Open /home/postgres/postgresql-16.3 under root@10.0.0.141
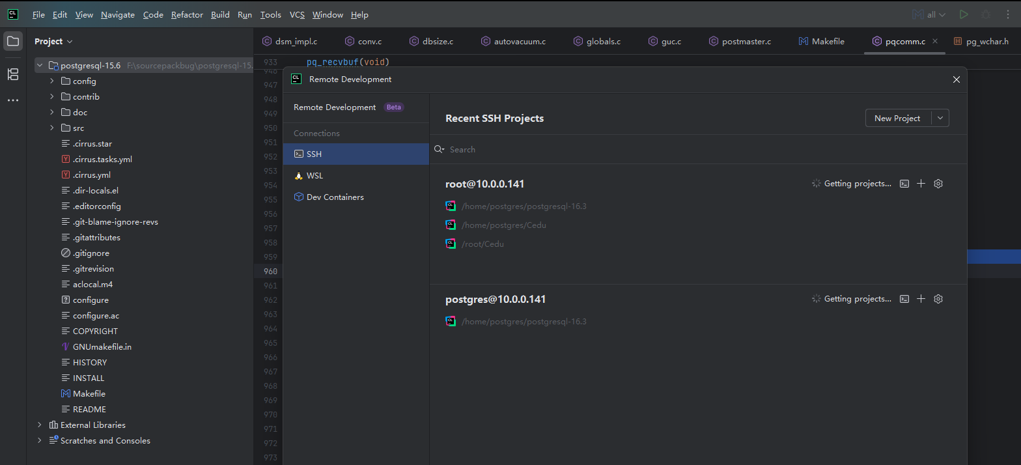 524,206
